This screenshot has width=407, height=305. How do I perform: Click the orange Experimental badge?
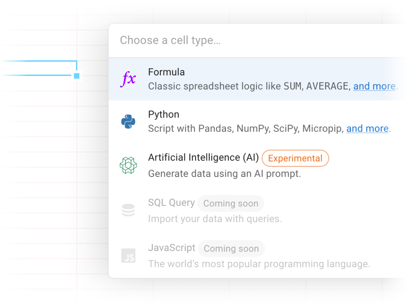[295, 158]
